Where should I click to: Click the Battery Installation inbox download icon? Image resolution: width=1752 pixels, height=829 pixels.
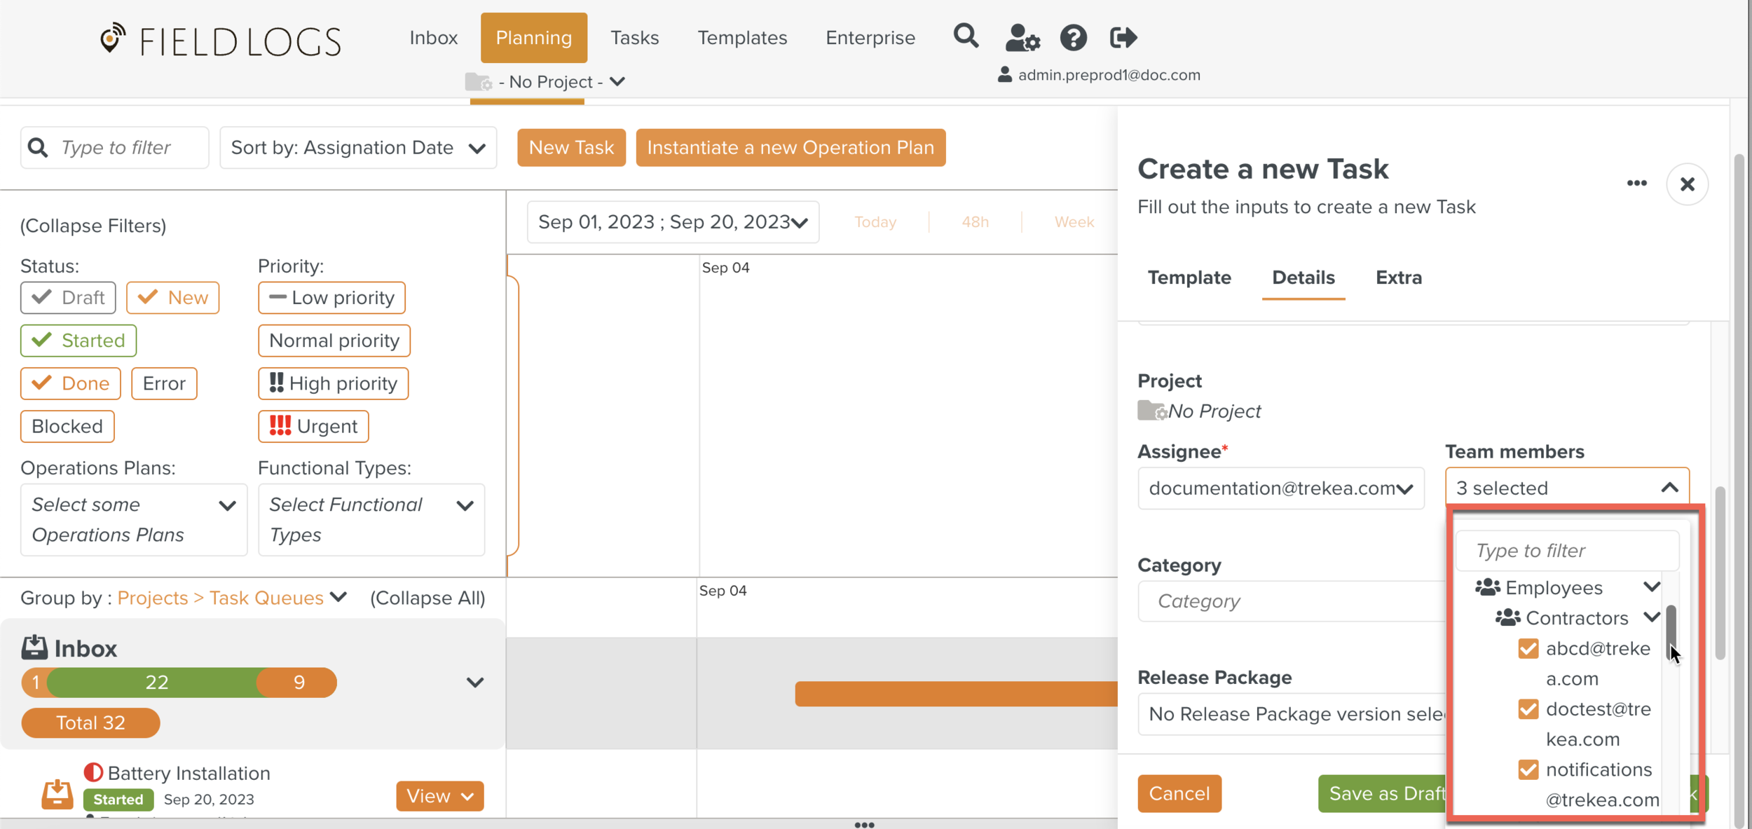pos(57,794)
